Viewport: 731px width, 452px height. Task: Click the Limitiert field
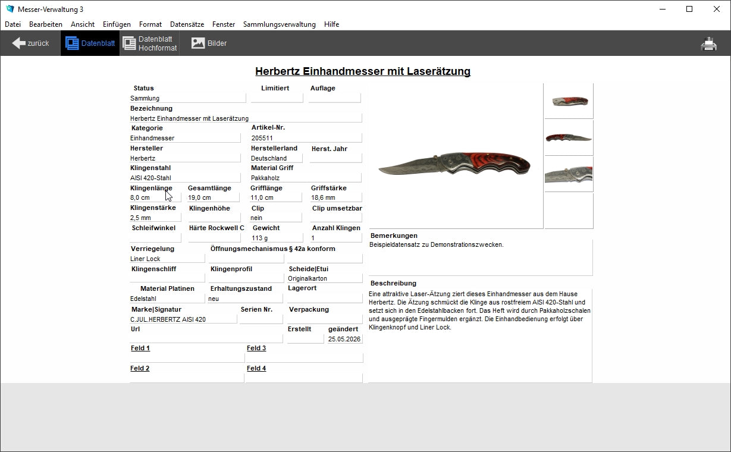tap(277, 98)
